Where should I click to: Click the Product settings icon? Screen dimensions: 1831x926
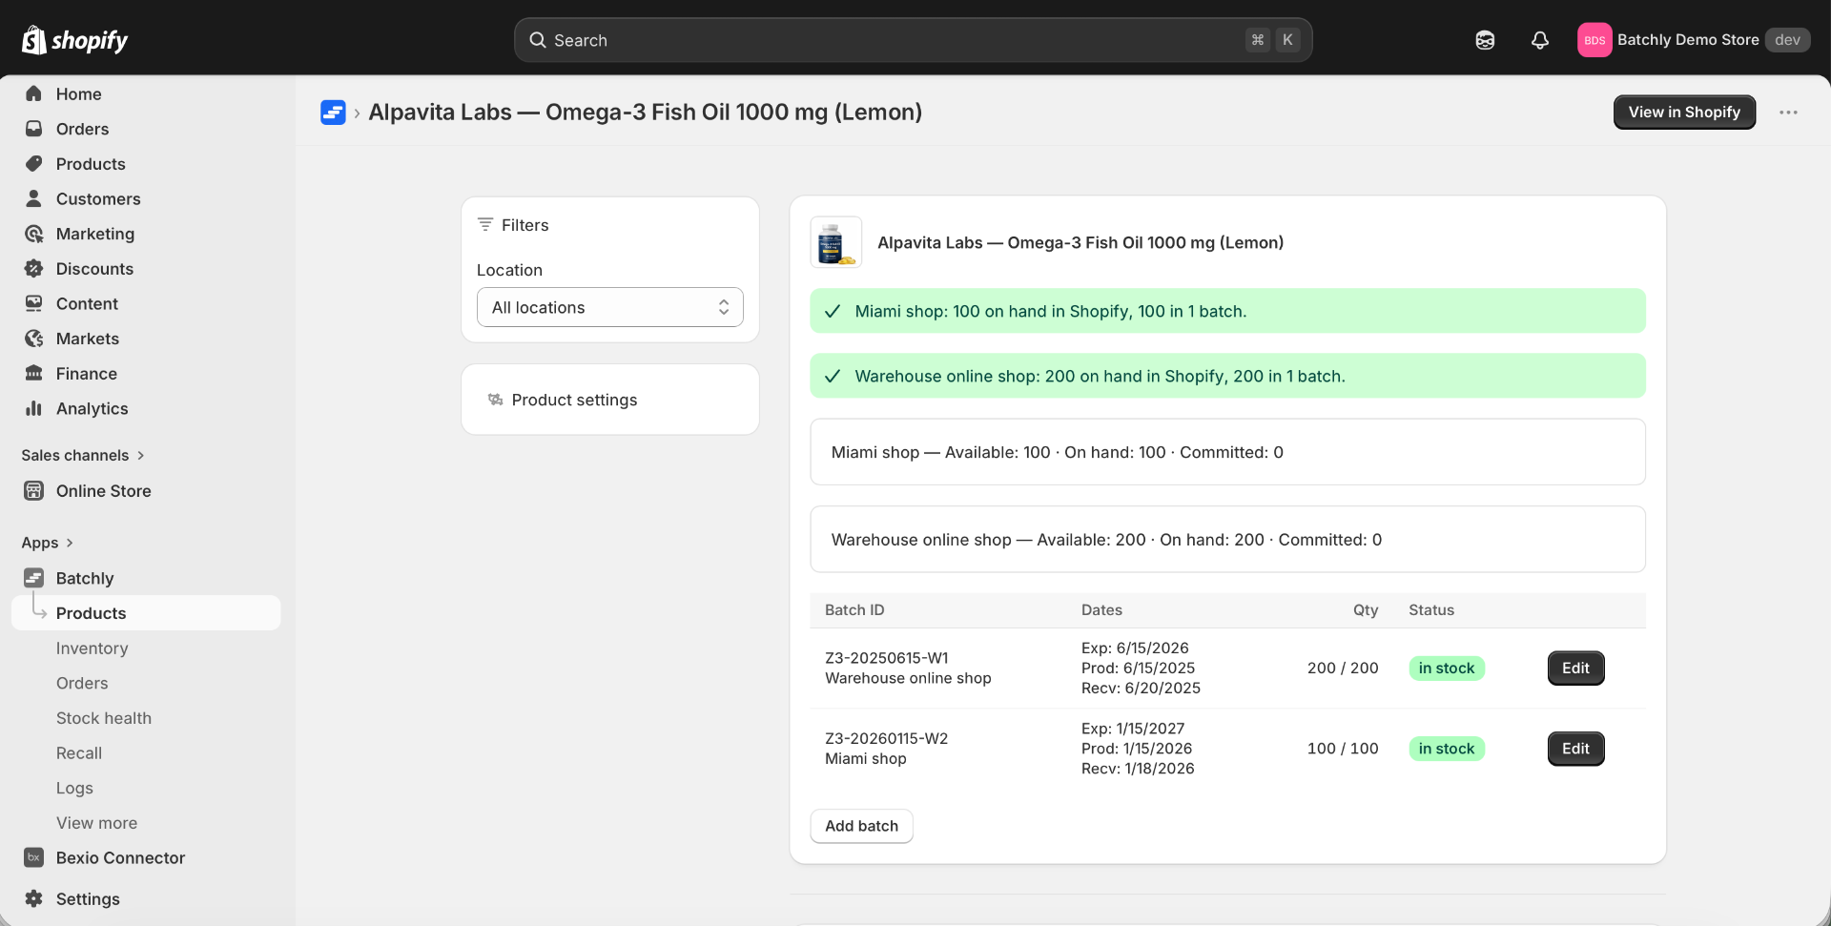(x=496, y=400)
